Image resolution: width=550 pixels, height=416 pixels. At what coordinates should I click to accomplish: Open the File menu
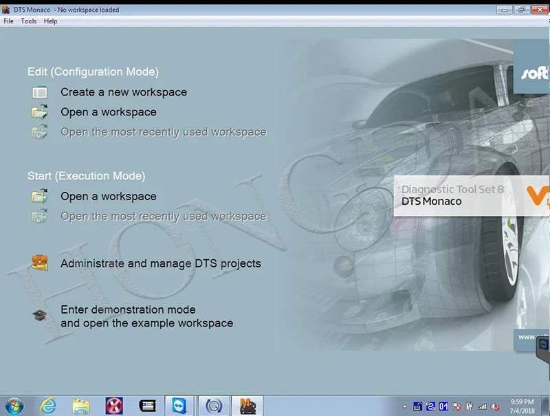click(8, 21)
